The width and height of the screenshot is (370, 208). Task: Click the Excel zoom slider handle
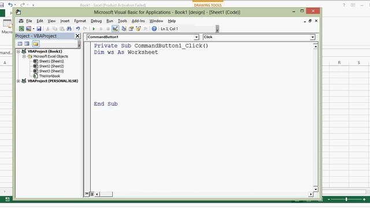pyautogui.click(x=346, y=199)
